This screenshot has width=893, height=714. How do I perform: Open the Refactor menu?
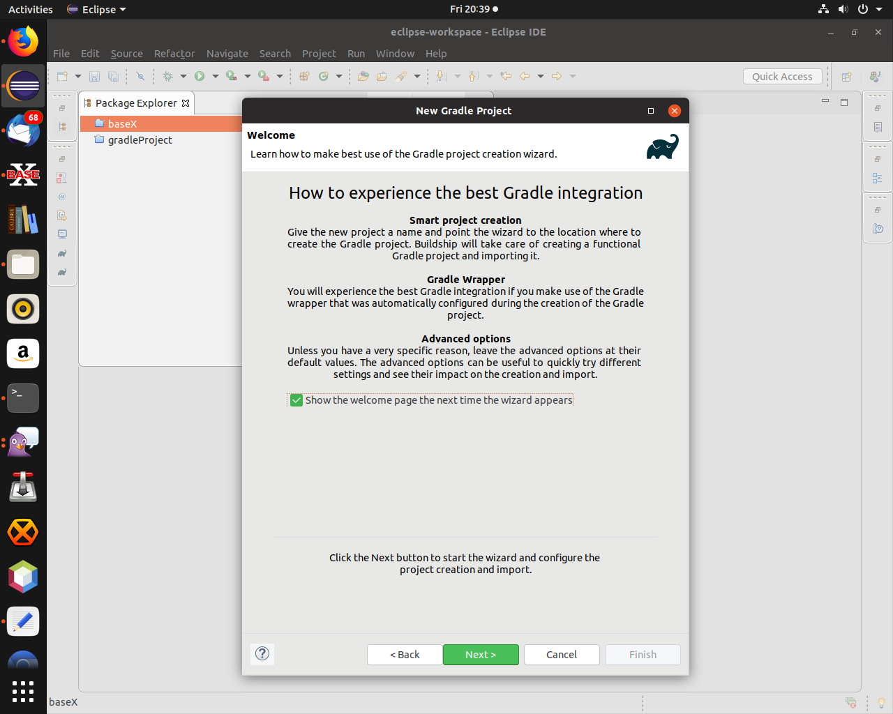point(174,54)
